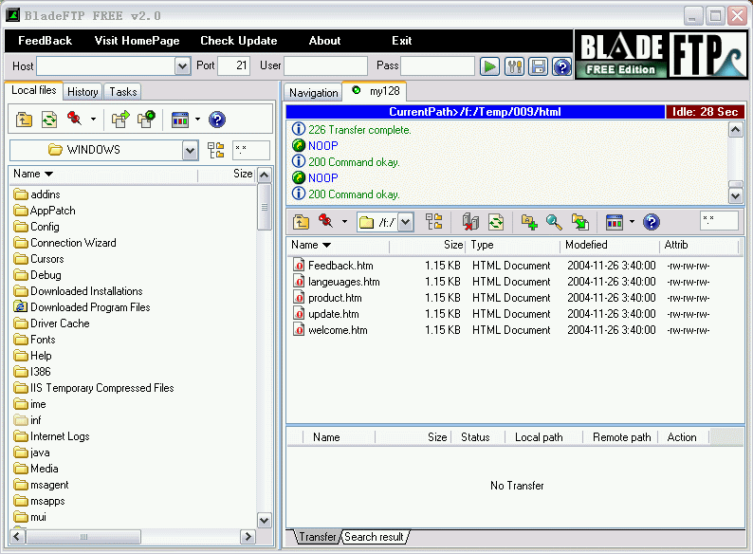Open the About menu item
753x554 pixels.
point(324,41)
